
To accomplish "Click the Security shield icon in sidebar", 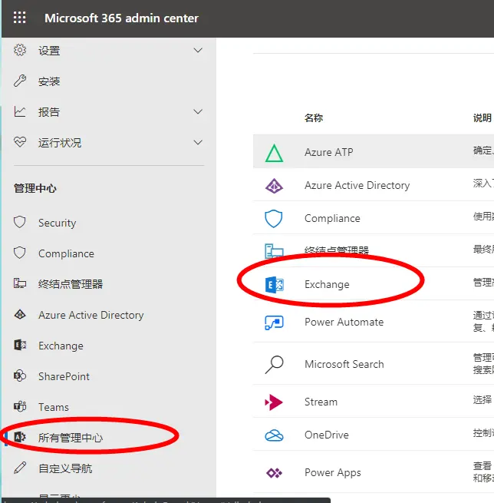I will click(x=20, y=222).
